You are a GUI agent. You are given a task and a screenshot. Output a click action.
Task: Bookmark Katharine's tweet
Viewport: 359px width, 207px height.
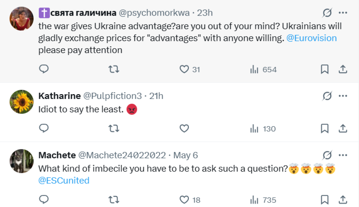click(324, 129)
